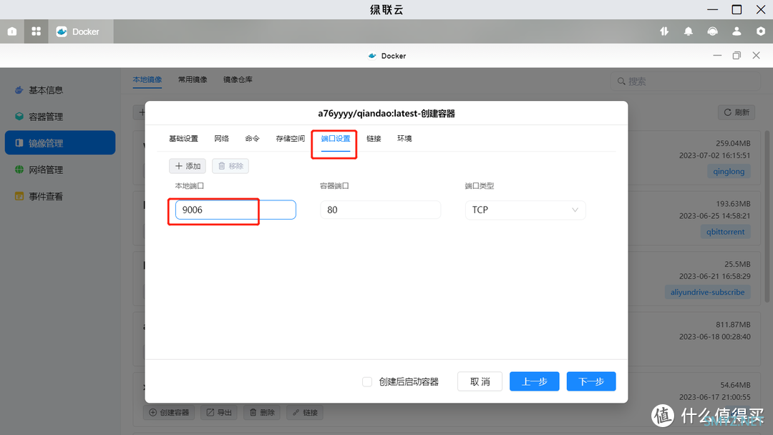The width and height of the screenshot is (773, 435).
Task: Cancel with the 取消 button
Action: pyautogui.click(x=480, y=382)
